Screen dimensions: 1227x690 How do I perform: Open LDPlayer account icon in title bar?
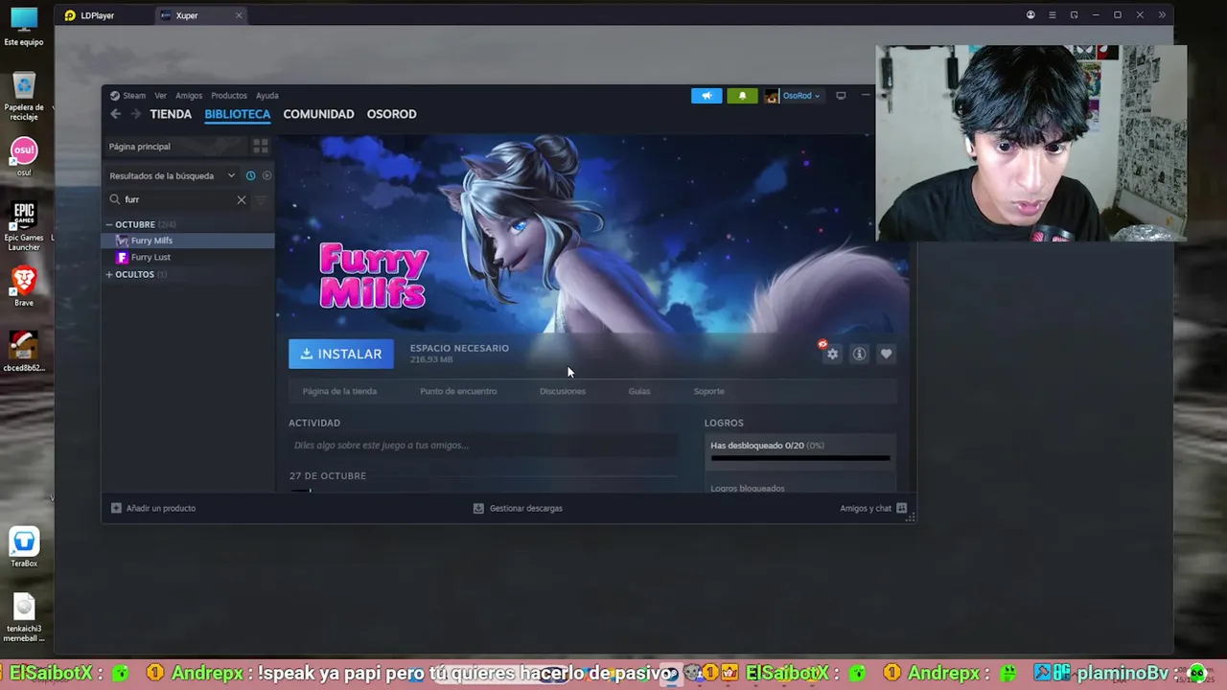click(x=1030, y=15)
